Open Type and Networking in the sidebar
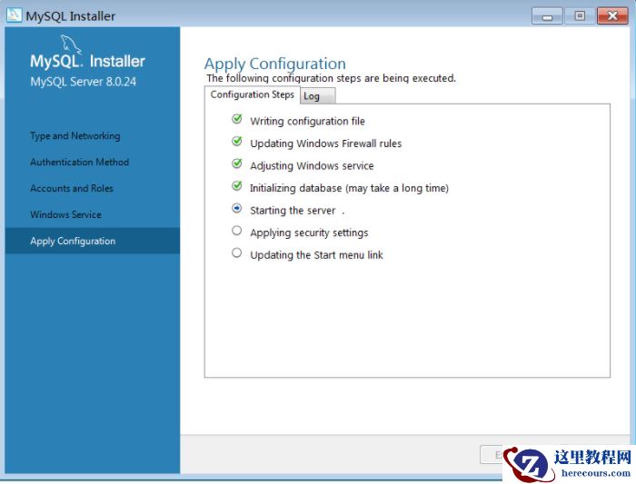 click(75, 136)
